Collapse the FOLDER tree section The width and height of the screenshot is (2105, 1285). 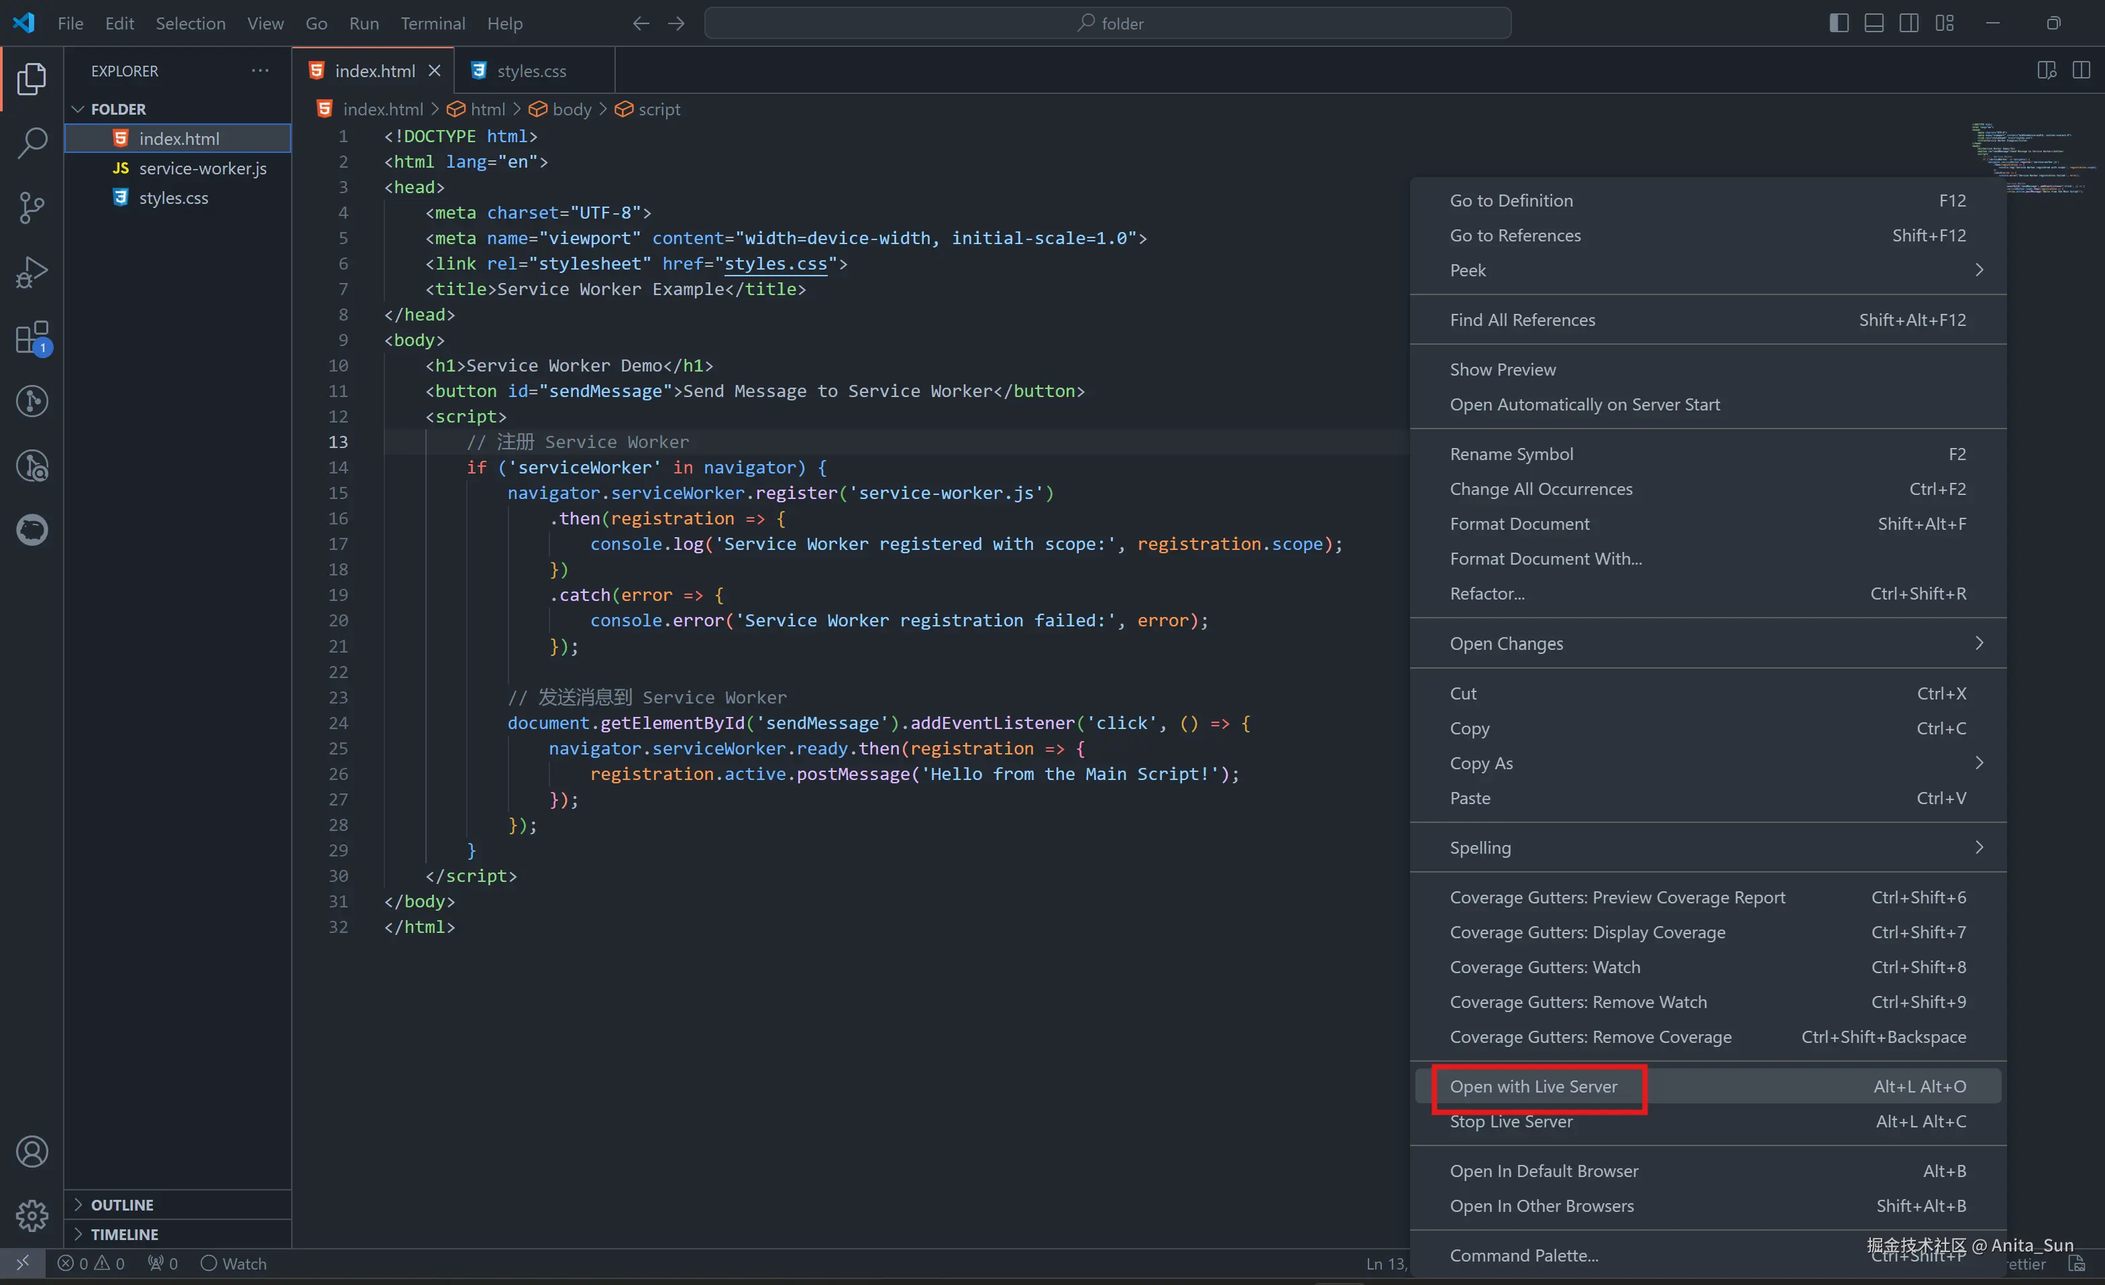click(118, 109)
